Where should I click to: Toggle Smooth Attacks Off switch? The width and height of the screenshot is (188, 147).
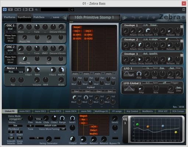pyautogui.click(x=11, y=138)
